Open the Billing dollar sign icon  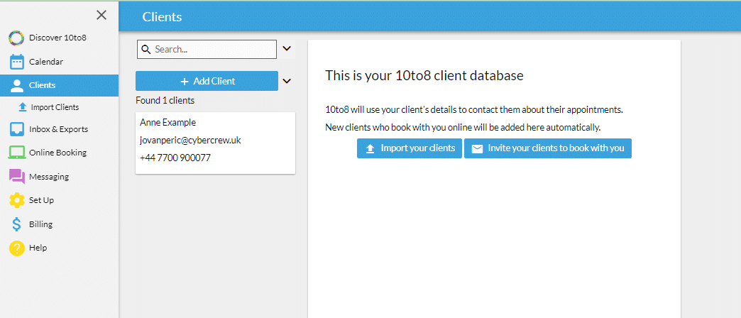16,224
